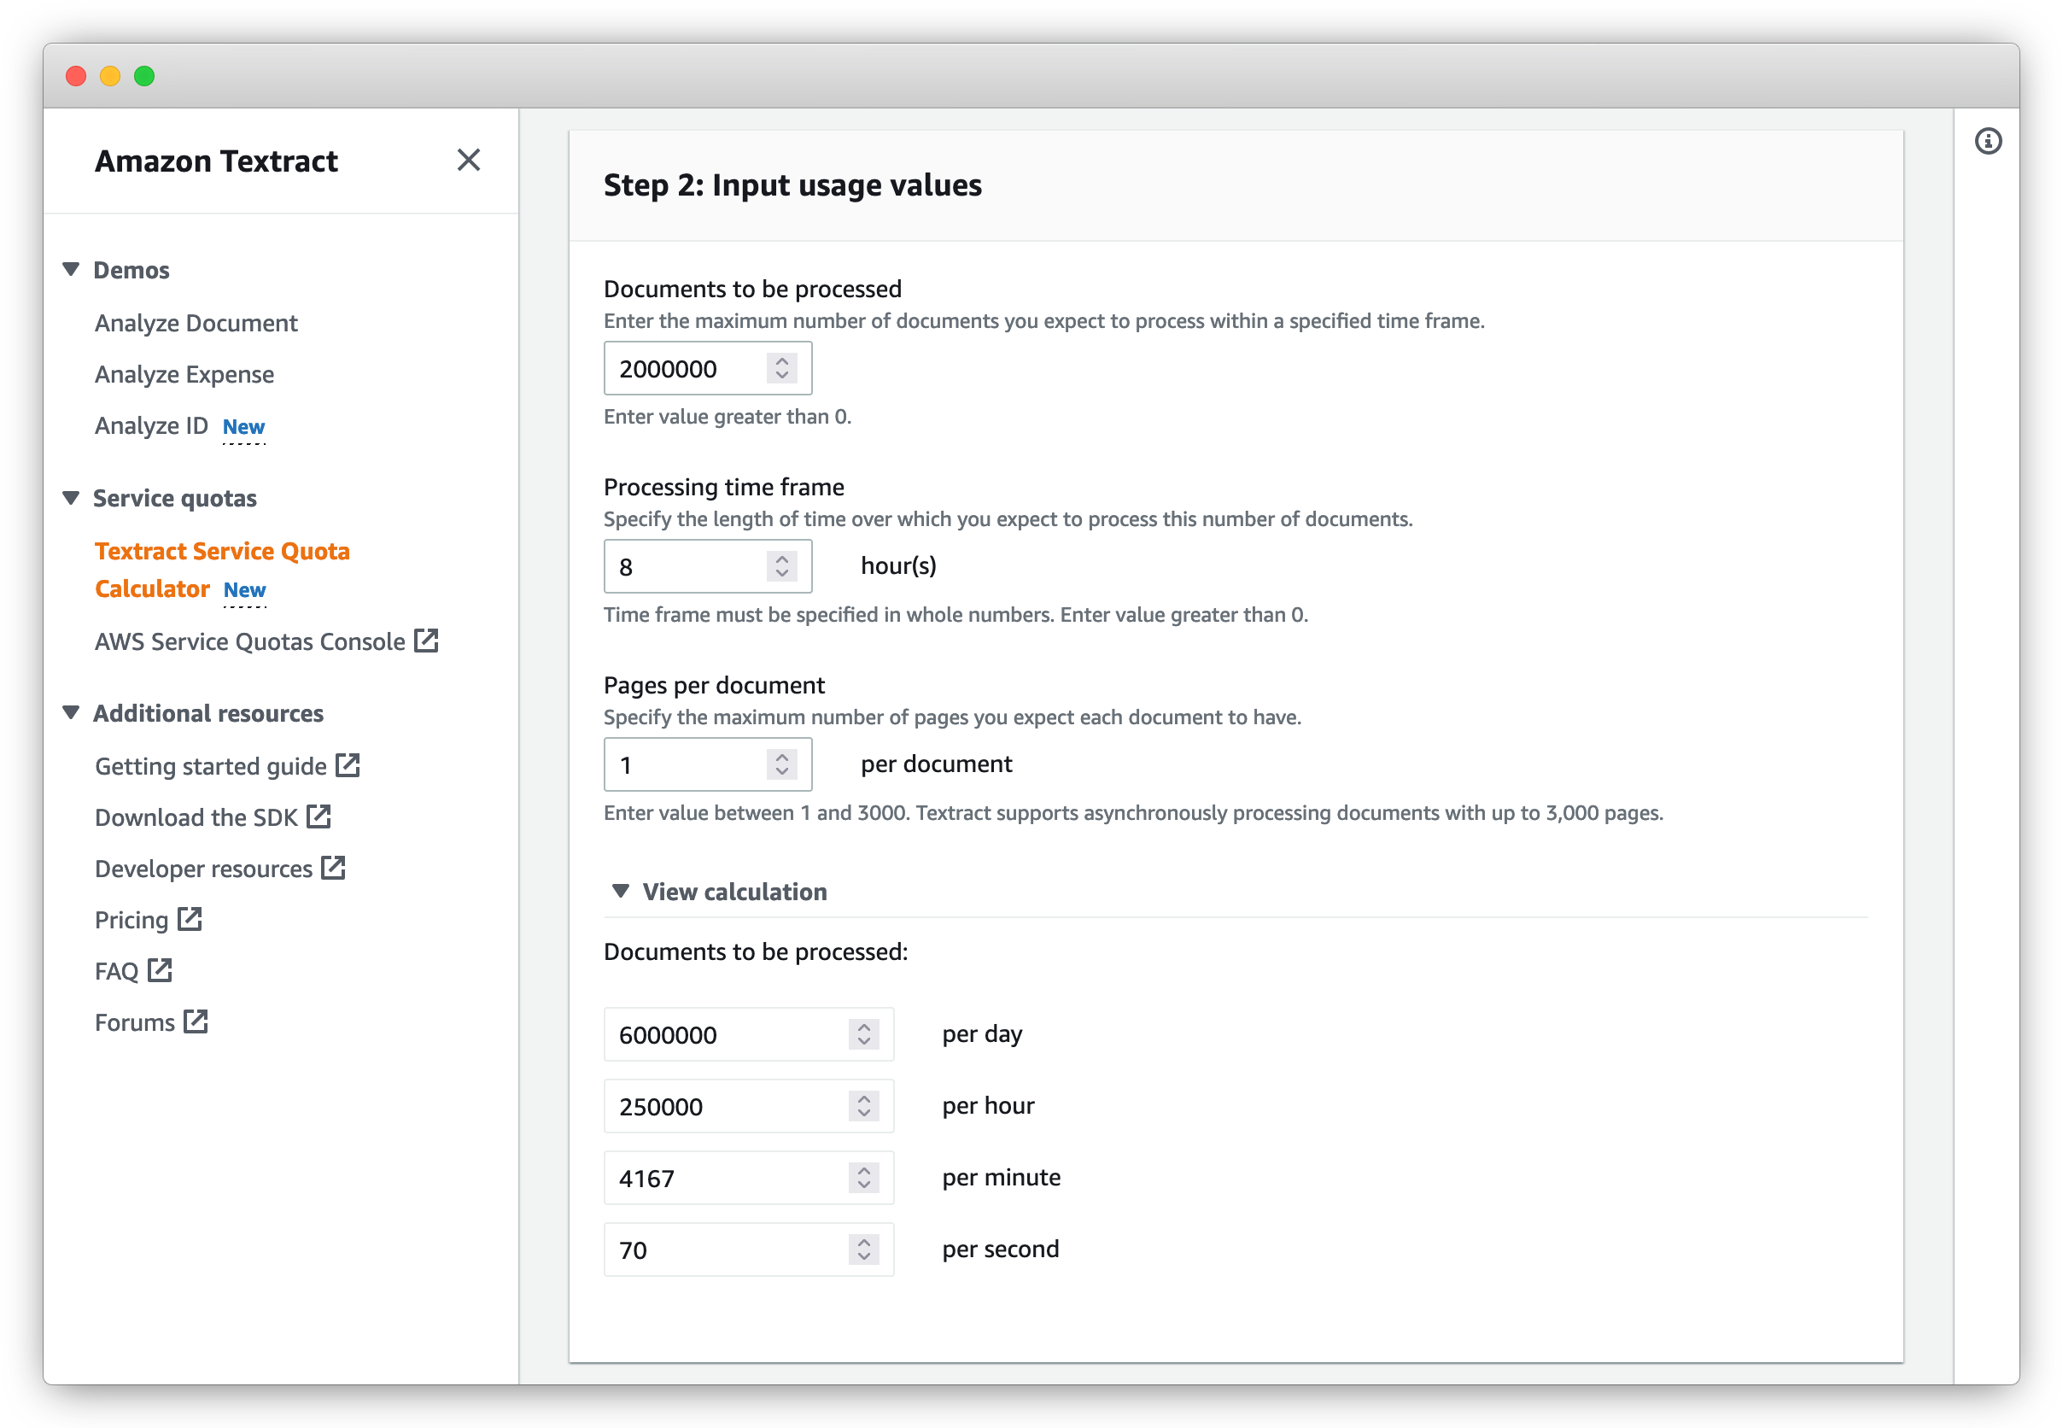
Task: Open the Analyze Expense demo
Action: tap(184, 374)
